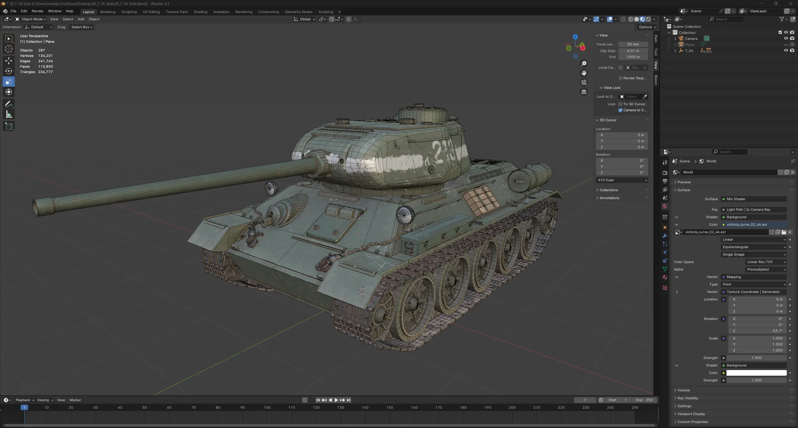Switch to wireframe viewport shading
Screen dimensions: 798x428
[631, 19]
